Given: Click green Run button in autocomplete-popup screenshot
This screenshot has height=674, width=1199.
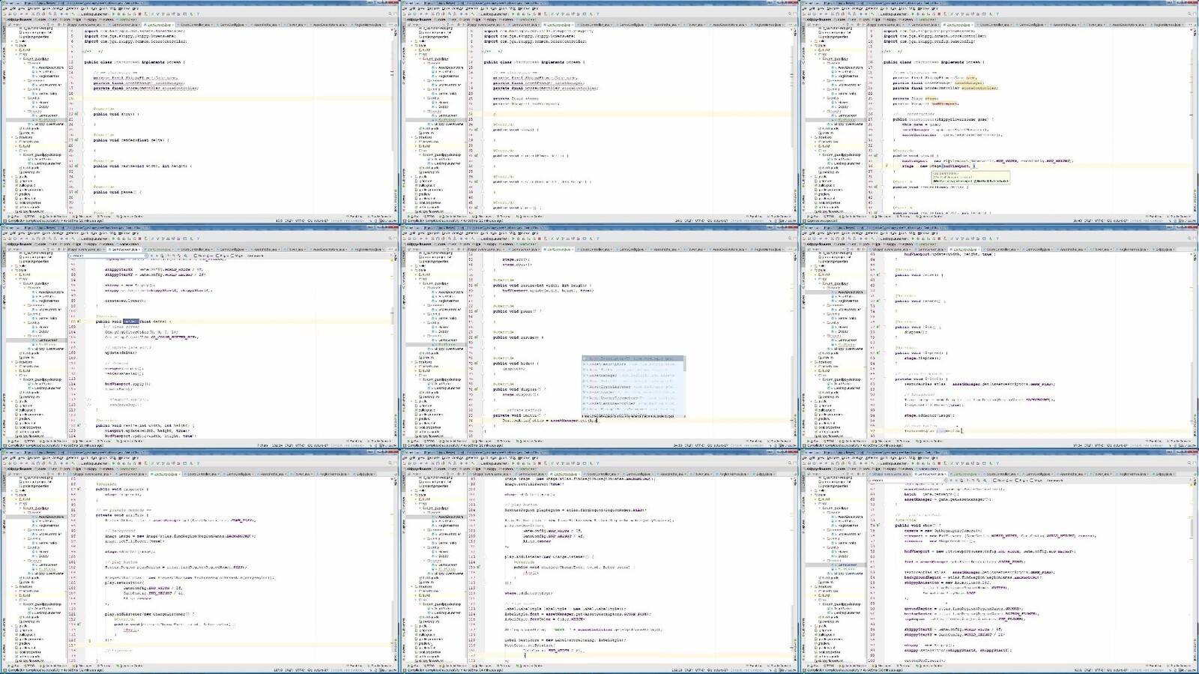Looking at the screenshot, I should click(513, 238).
